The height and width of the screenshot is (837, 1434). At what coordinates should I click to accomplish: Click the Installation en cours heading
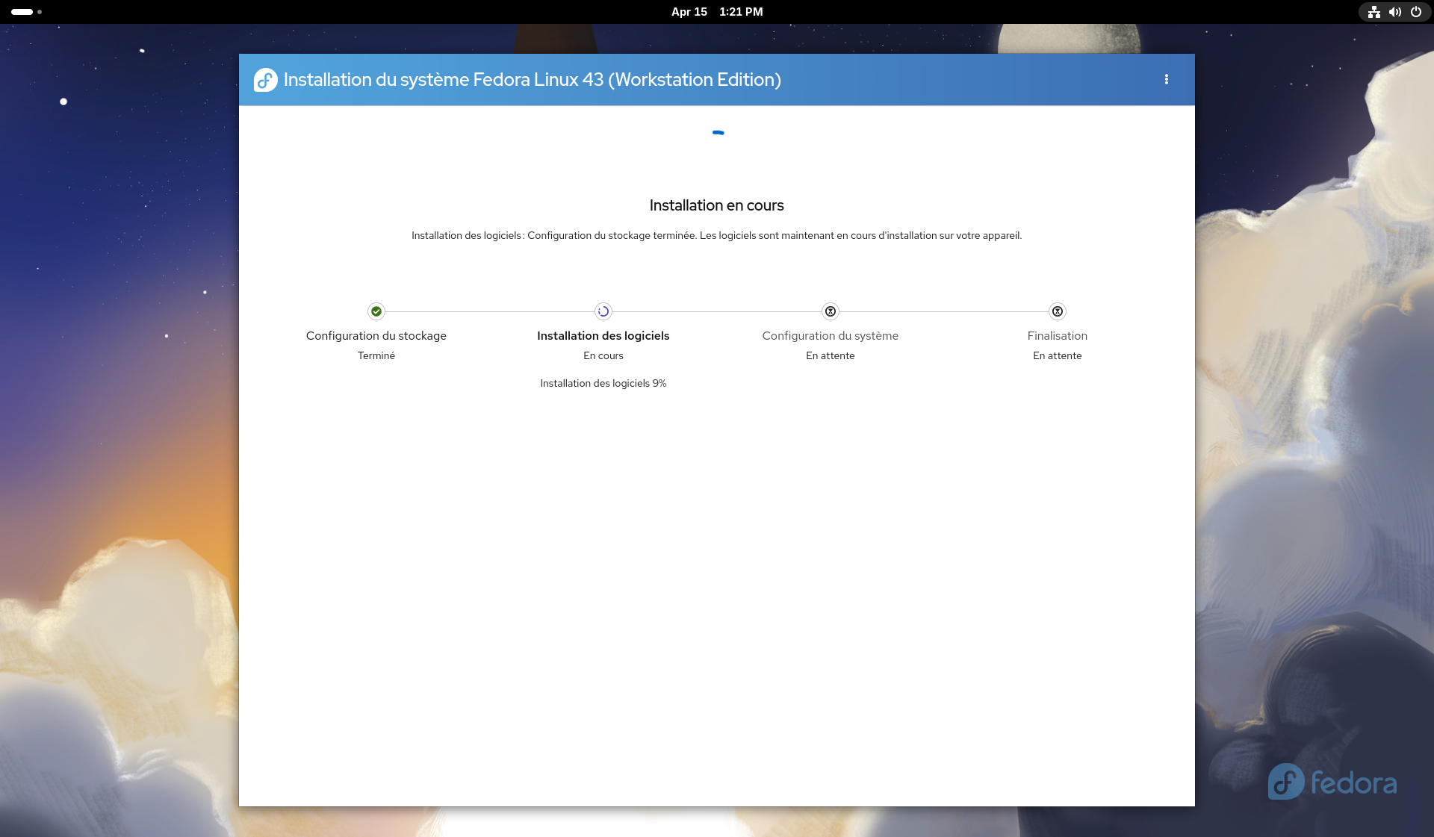coord(716,205)
